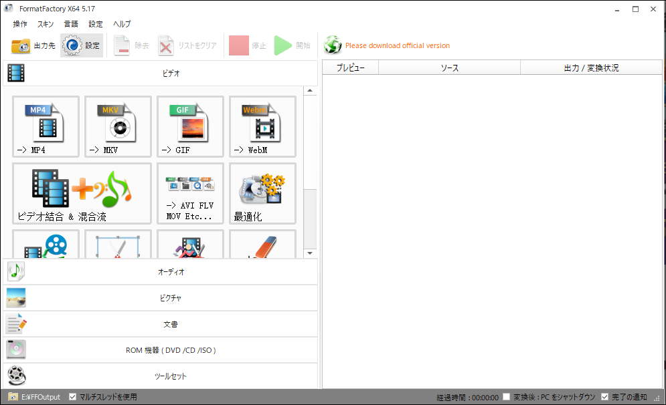
Task: Minimize the FormatFactory window
Action: [x=617, y=9]
